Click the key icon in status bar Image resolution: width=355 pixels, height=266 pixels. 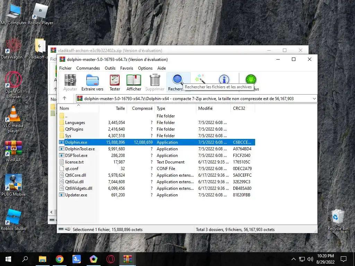(68, 229)
